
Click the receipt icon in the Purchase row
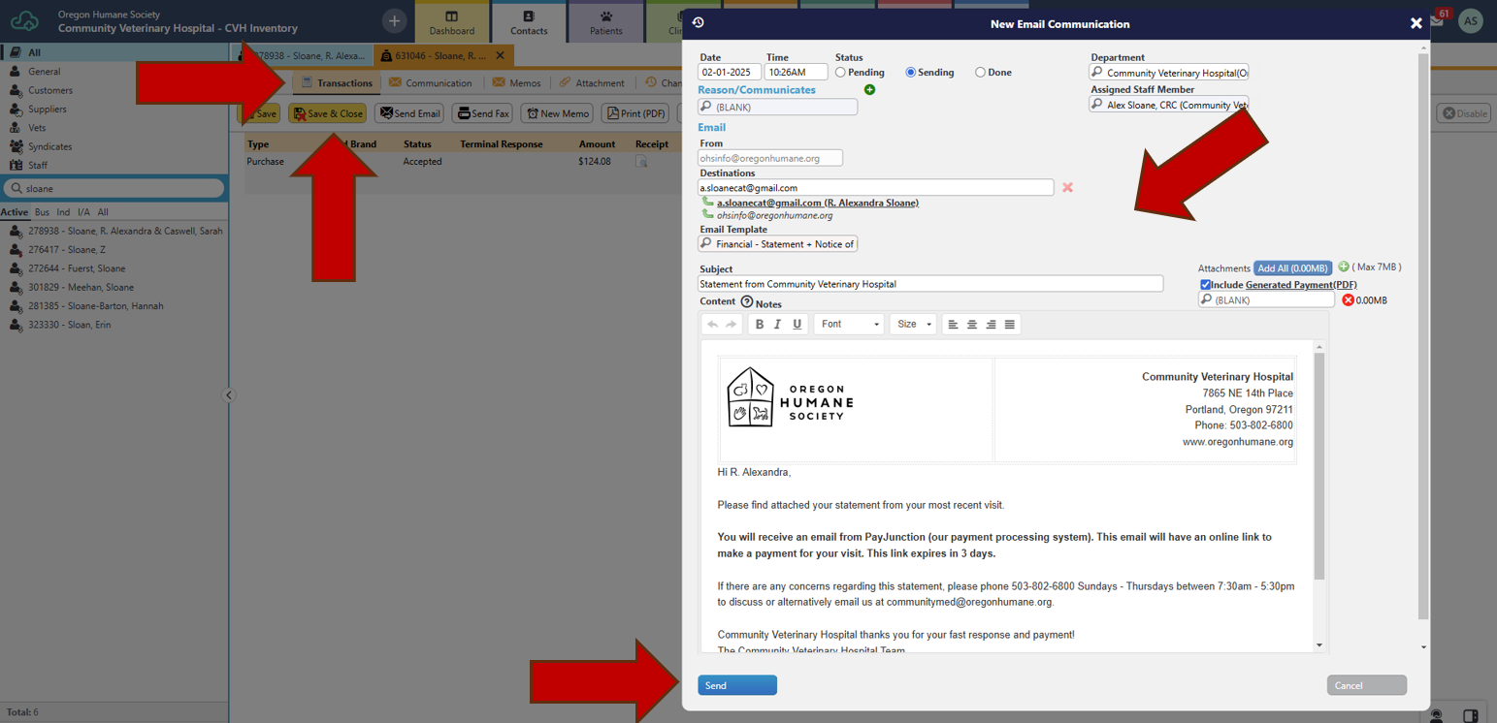[641, 162]
